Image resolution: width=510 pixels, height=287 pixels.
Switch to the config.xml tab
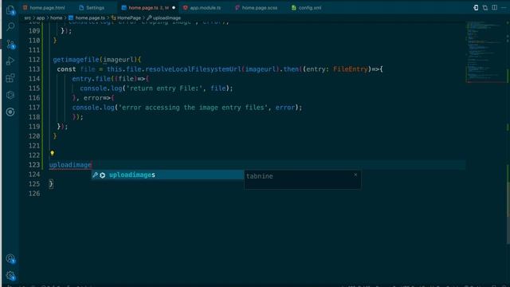pyautogui.click(x=307, y=7)
